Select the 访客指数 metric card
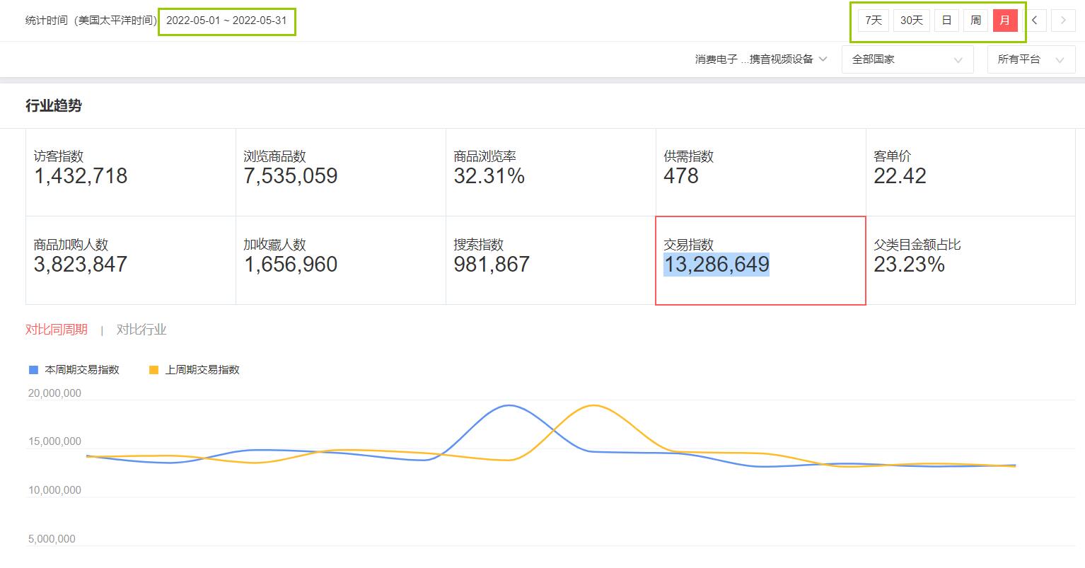The height and width of the screenshot is (568, 1085). (131, 172)
